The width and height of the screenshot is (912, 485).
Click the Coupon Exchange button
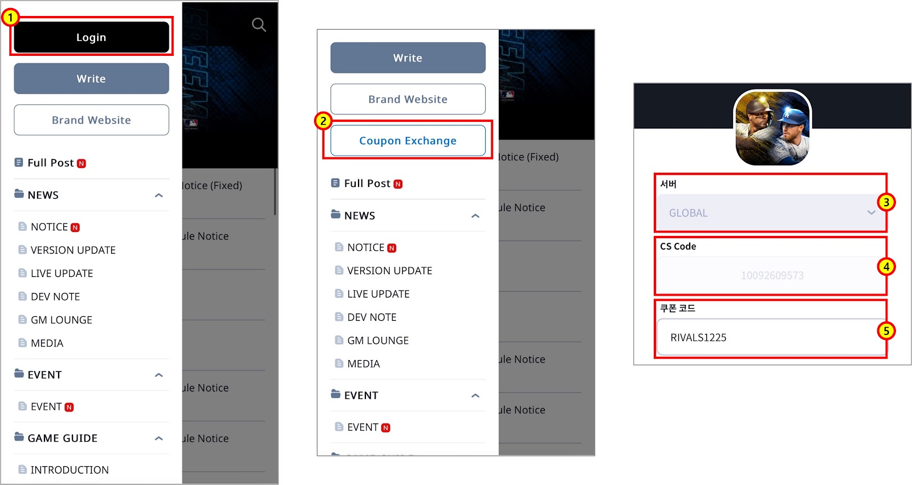[x=408, y=141]
